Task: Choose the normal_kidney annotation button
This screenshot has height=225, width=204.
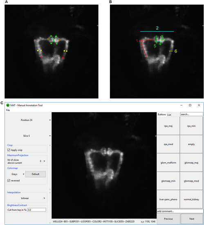Action: tap(191, 199)
